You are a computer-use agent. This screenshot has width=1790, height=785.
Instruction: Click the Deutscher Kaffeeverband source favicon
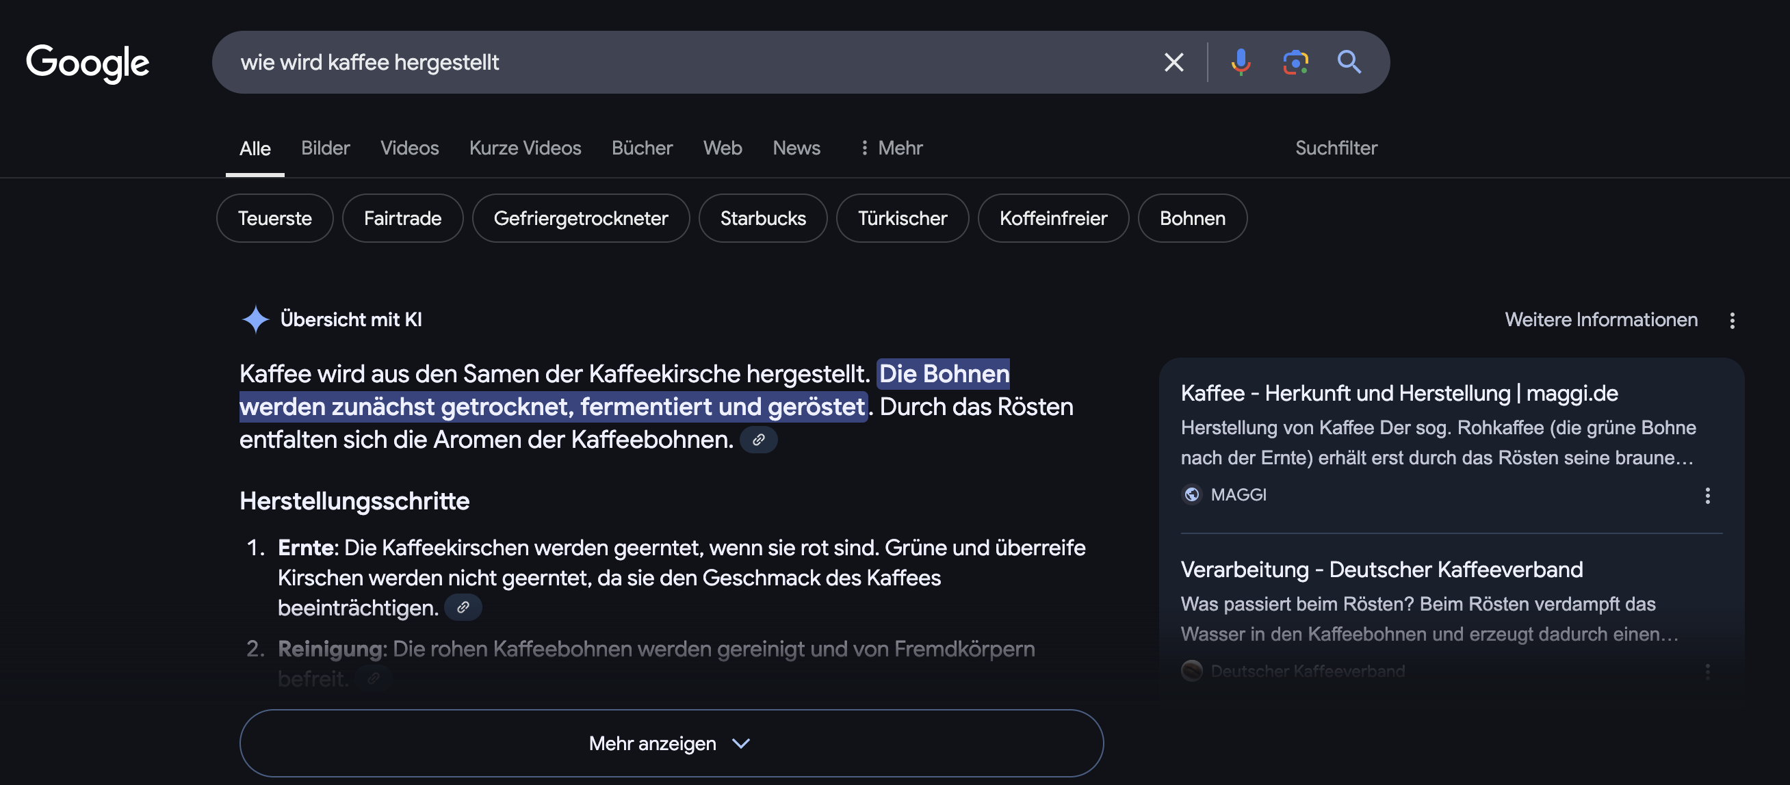click(x=1192, y=671)
